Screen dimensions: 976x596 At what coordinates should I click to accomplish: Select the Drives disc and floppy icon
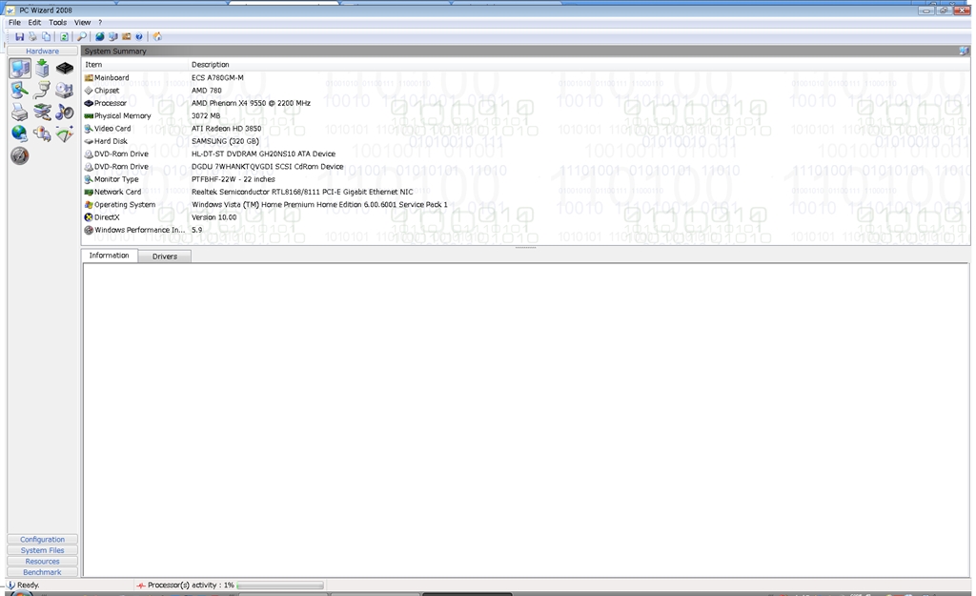click(x=64, y=91)
